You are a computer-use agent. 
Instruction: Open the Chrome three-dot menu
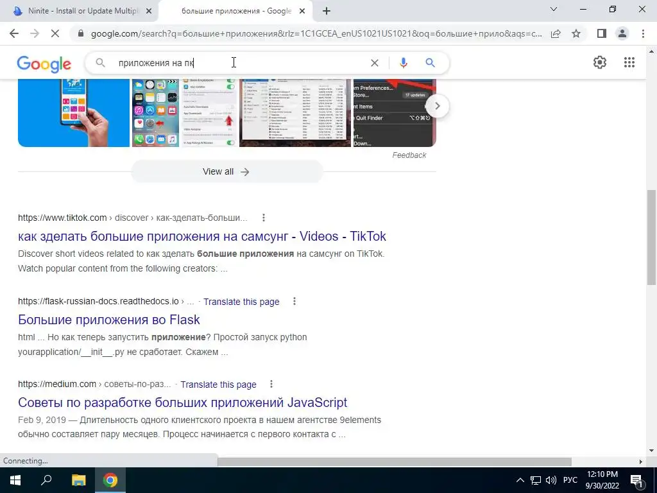[x=643, y=33]
